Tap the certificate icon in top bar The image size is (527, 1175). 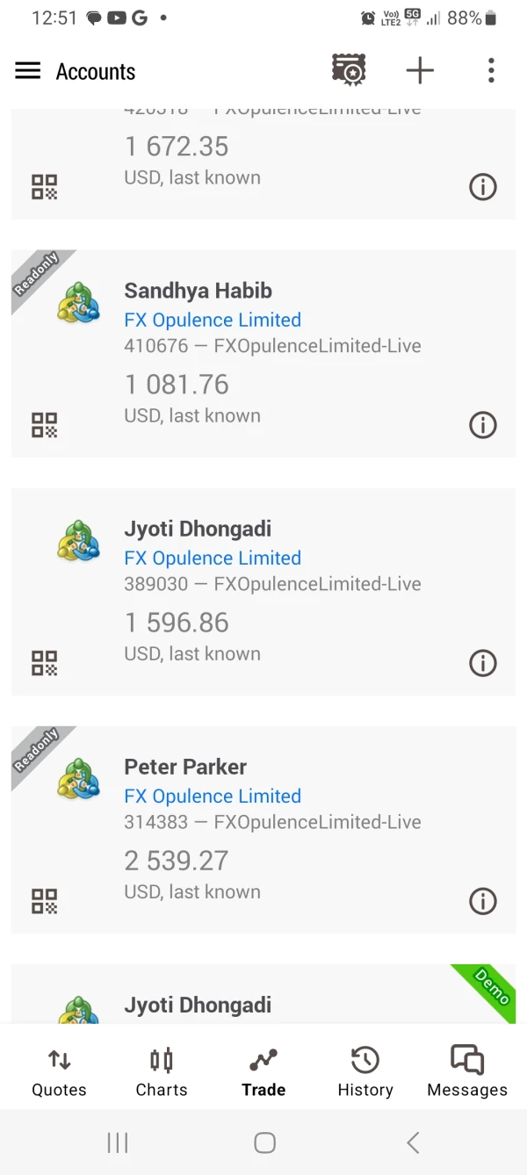tap(349, 70)
